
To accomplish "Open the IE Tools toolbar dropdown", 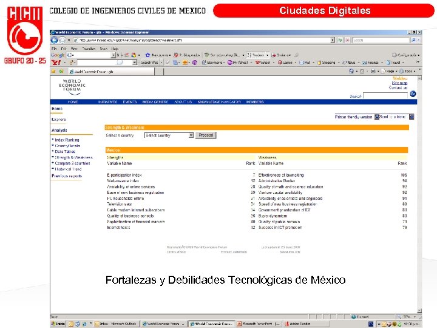I will pos(407,71).
